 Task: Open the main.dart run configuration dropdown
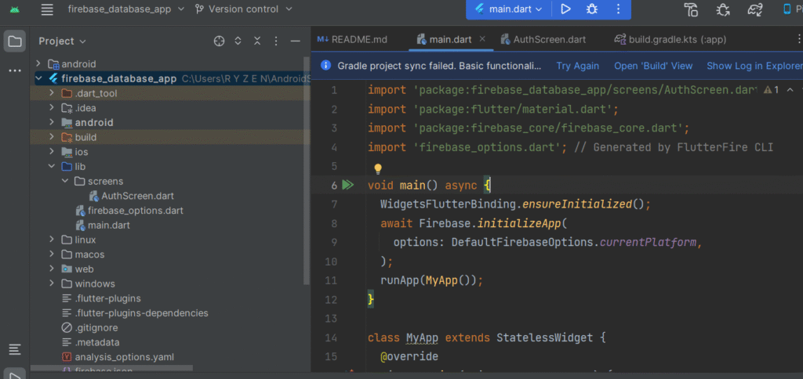(510, 9)
